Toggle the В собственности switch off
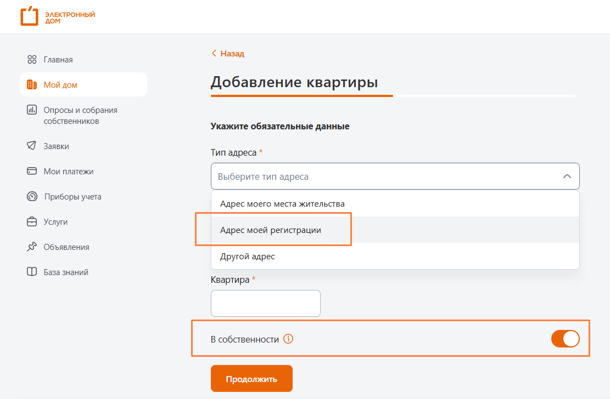The width and height of the screenshot is (610, 399). point(565,339)
